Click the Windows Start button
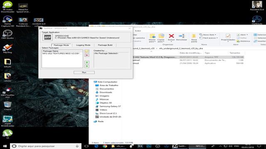The height and width of the screenshot is (149, 266). [x=5, y=146]
